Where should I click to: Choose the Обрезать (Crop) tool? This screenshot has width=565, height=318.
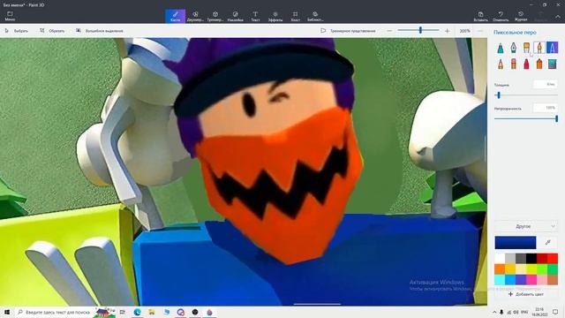pyautogui.click(x=52, y=31)
